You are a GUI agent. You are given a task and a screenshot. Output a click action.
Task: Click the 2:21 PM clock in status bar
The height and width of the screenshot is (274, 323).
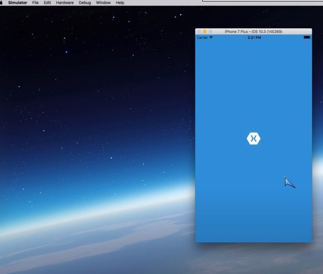(x=254, y=38)
